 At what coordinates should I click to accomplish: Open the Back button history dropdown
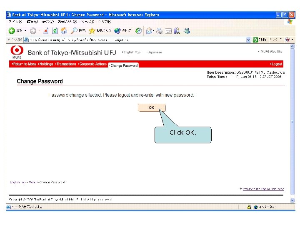[25, 30]
